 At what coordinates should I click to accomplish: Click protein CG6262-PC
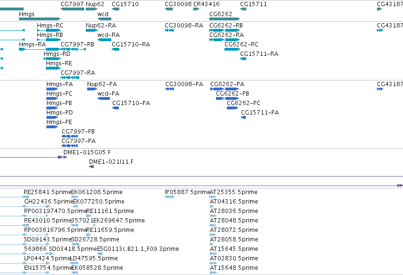233,108
